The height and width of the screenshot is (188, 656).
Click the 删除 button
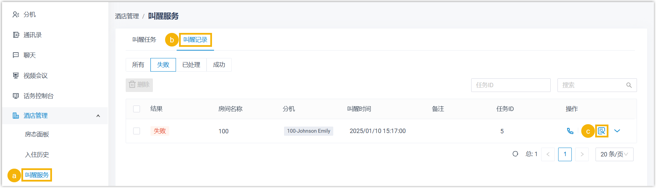tap(139, 85)
